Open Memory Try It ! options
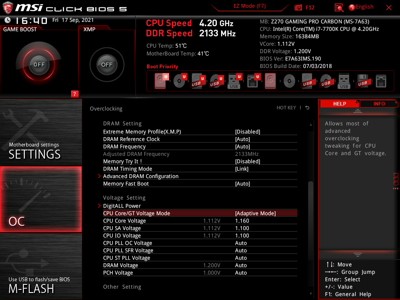The image size is (400, 300). 200,161
